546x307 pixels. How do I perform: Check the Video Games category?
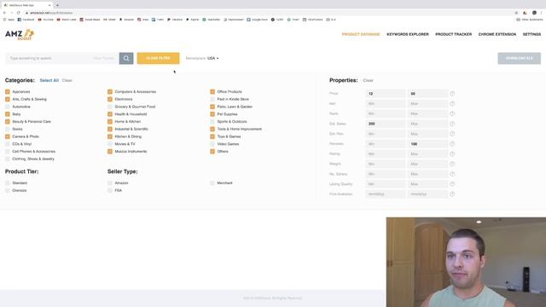212,144
